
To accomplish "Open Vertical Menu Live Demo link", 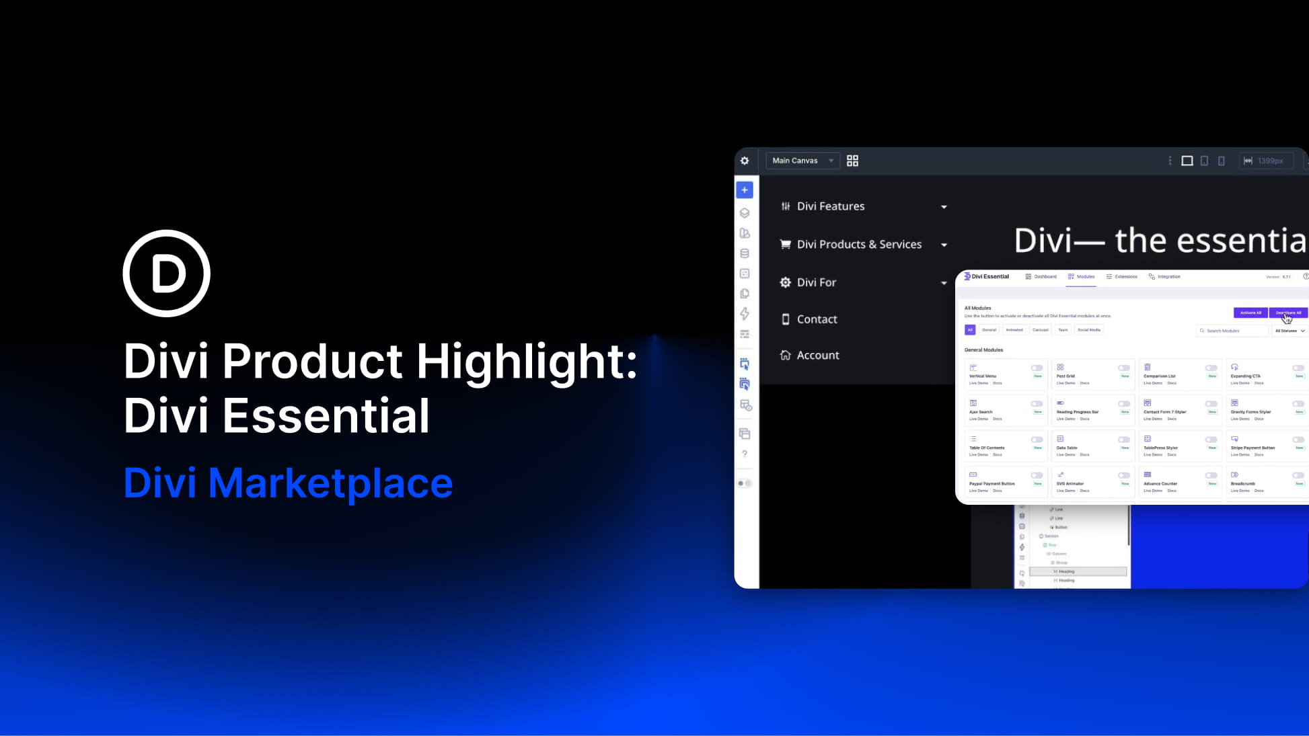I will click(x=978, y=383).
